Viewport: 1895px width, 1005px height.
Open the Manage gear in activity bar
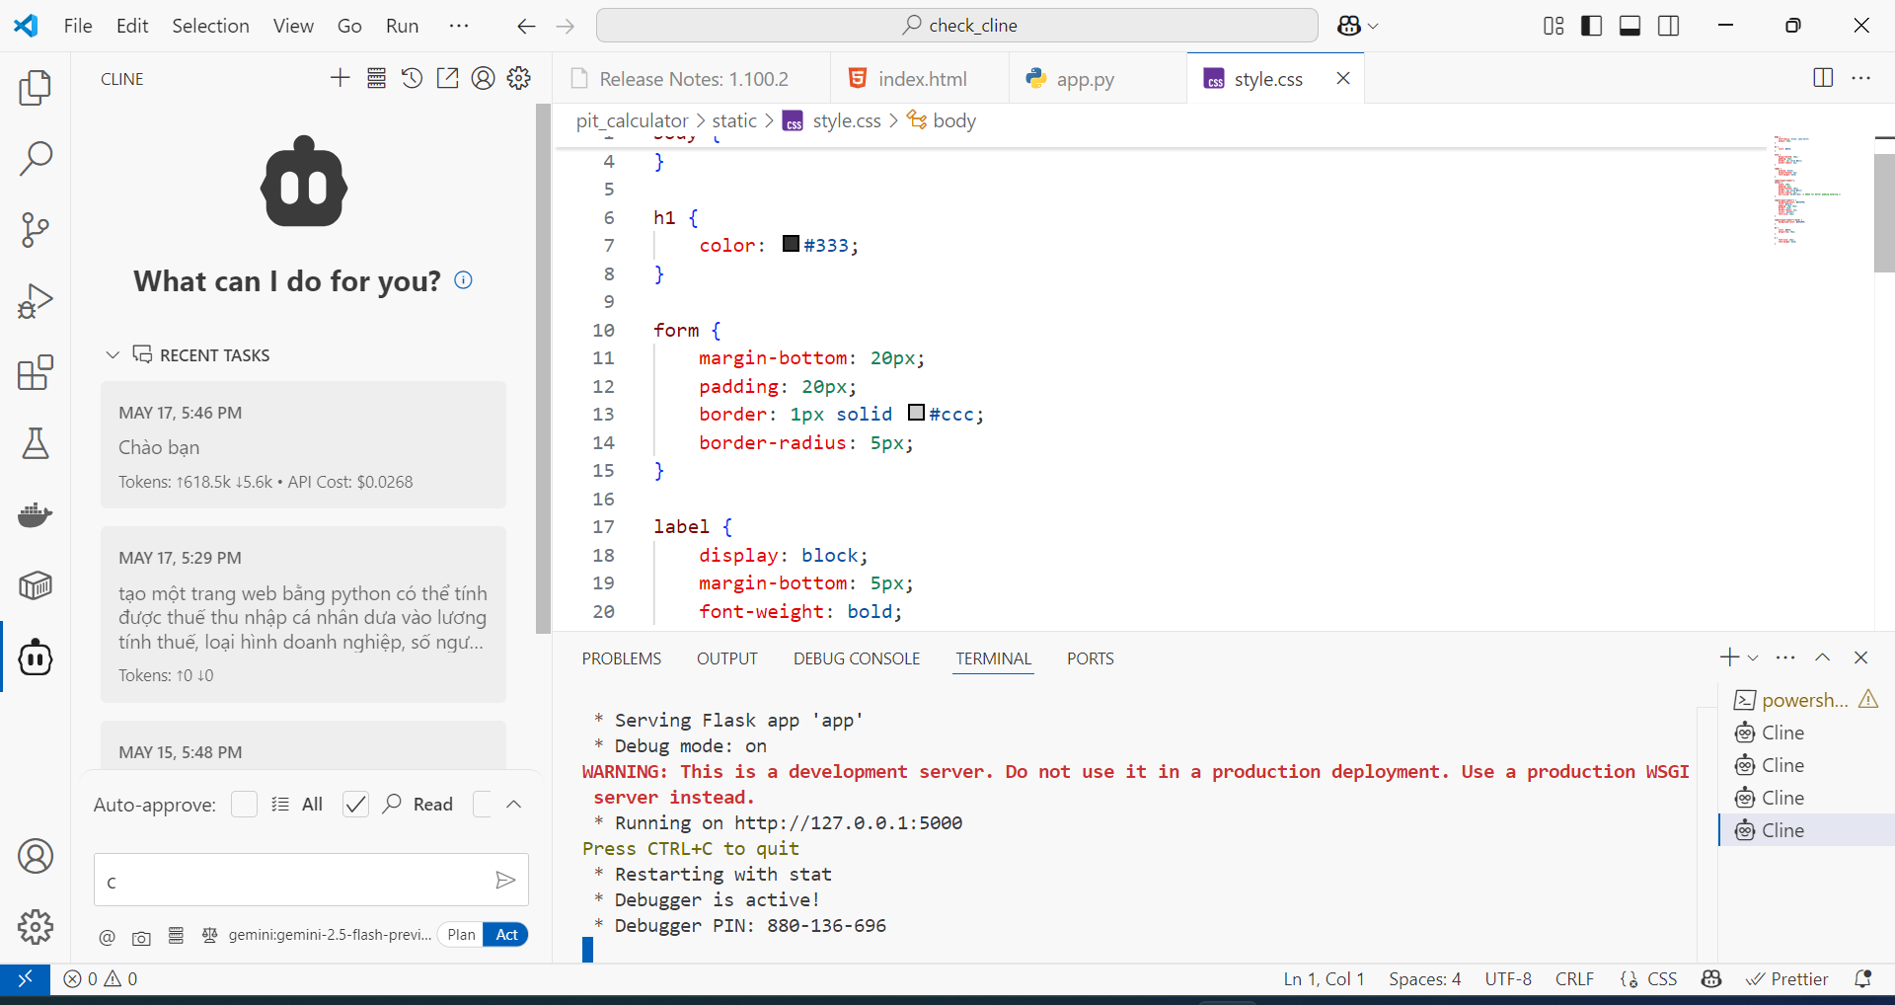pyautogui.click(x=36, y=927)
